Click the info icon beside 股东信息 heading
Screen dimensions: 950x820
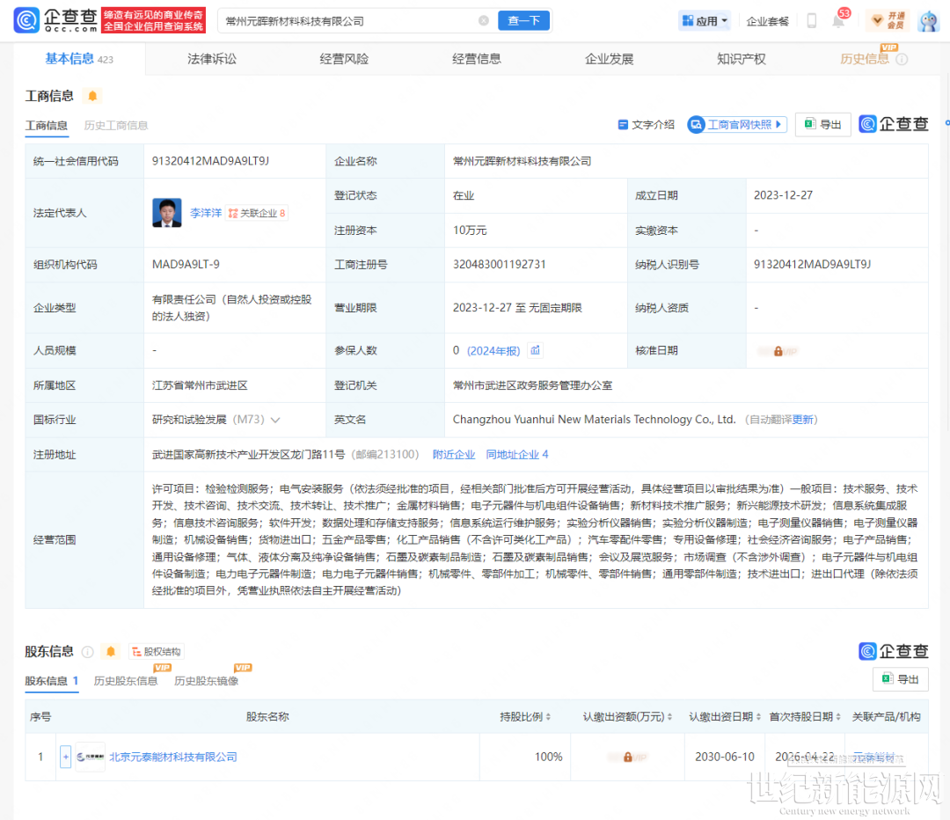(x=88, y=652)
